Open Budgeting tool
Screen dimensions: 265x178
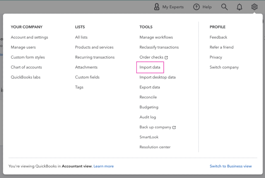coord(149,107)
